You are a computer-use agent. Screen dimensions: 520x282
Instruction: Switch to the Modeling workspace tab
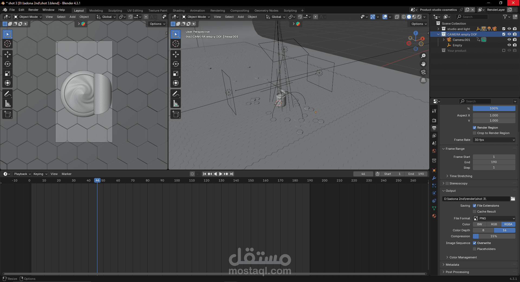(x=96, y=11)
